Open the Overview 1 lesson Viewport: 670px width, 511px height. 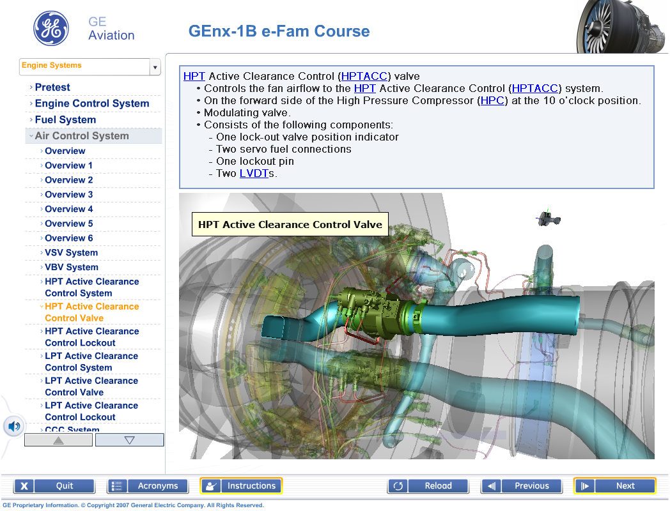(68, 165)
